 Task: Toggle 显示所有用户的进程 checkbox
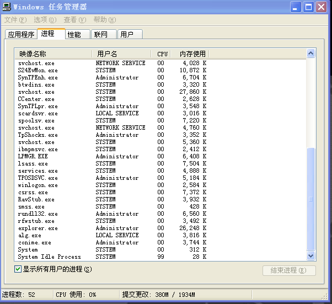[x=18, y=269]
